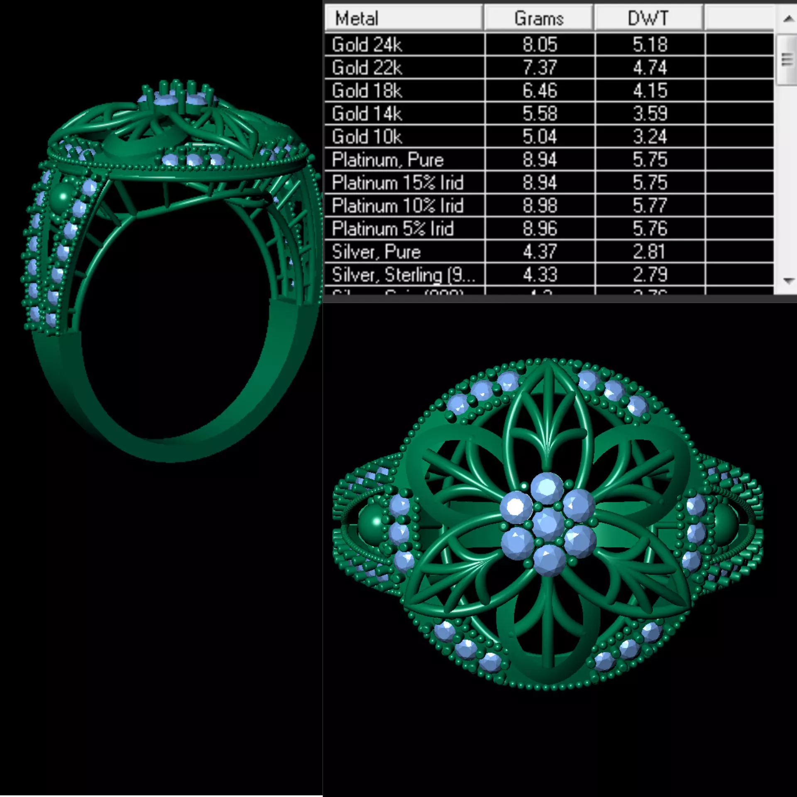Click the metal list scrollbar thumb
Viewport: 797px width, 797px height.
point(787,60)
